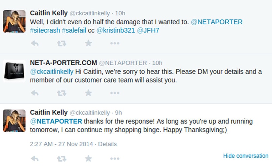Reply to Caitlin's first #sitecrash tweet

[x=35, y=43]
